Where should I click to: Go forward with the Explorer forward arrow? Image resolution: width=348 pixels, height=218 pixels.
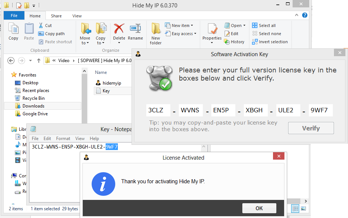pos(21,60)
